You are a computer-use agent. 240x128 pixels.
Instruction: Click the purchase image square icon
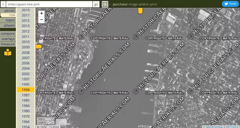point(105,4)
